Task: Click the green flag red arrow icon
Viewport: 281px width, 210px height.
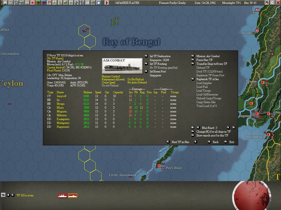Action: coord(267,3)
